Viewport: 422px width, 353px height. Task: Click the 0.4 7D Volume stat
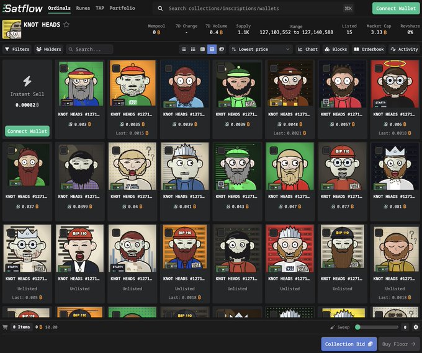[x=216, y=32]
